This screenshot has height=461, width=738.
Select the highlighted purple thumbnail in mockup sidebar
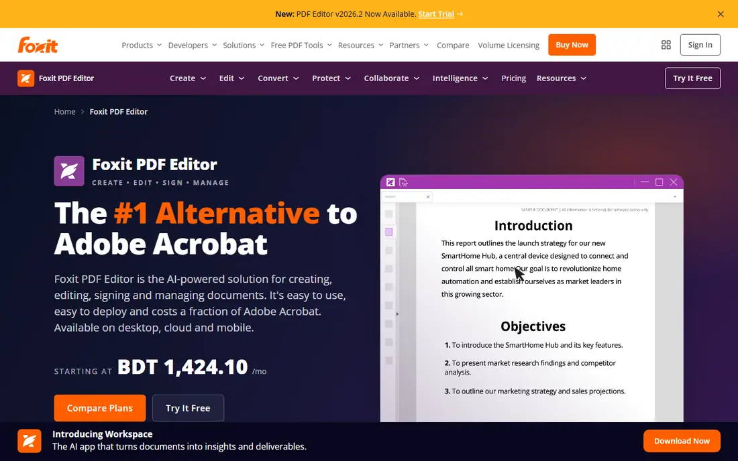coord(388,232)
